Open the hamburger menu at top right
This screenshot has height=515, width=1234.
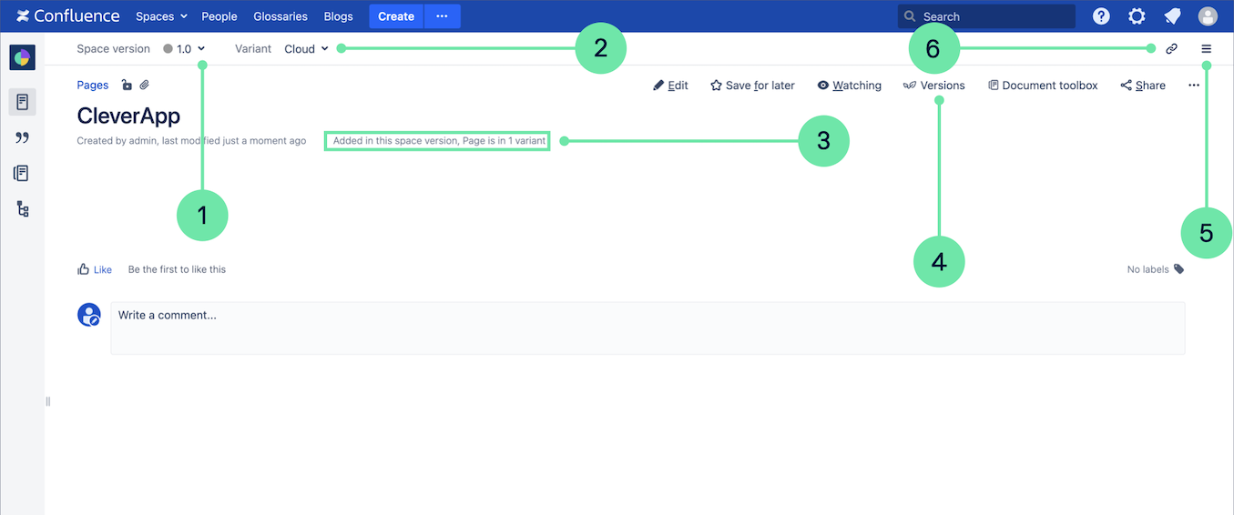pyautogui.click(x=1207, y=49)
